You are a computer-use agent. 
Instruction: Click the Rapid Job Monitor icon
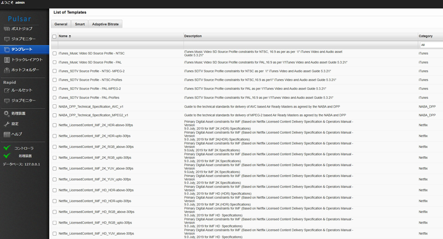tap(7, 100)
